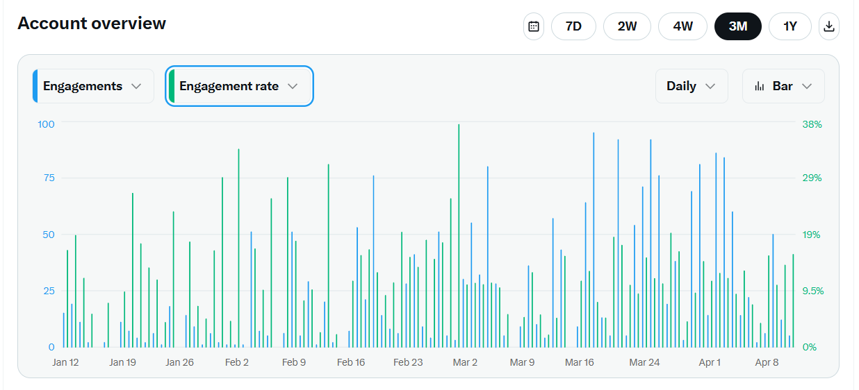The width and height of the screenshot is (859, 390).
Task: Click the 38% engagement rate axis label
Action: (812, 124)
